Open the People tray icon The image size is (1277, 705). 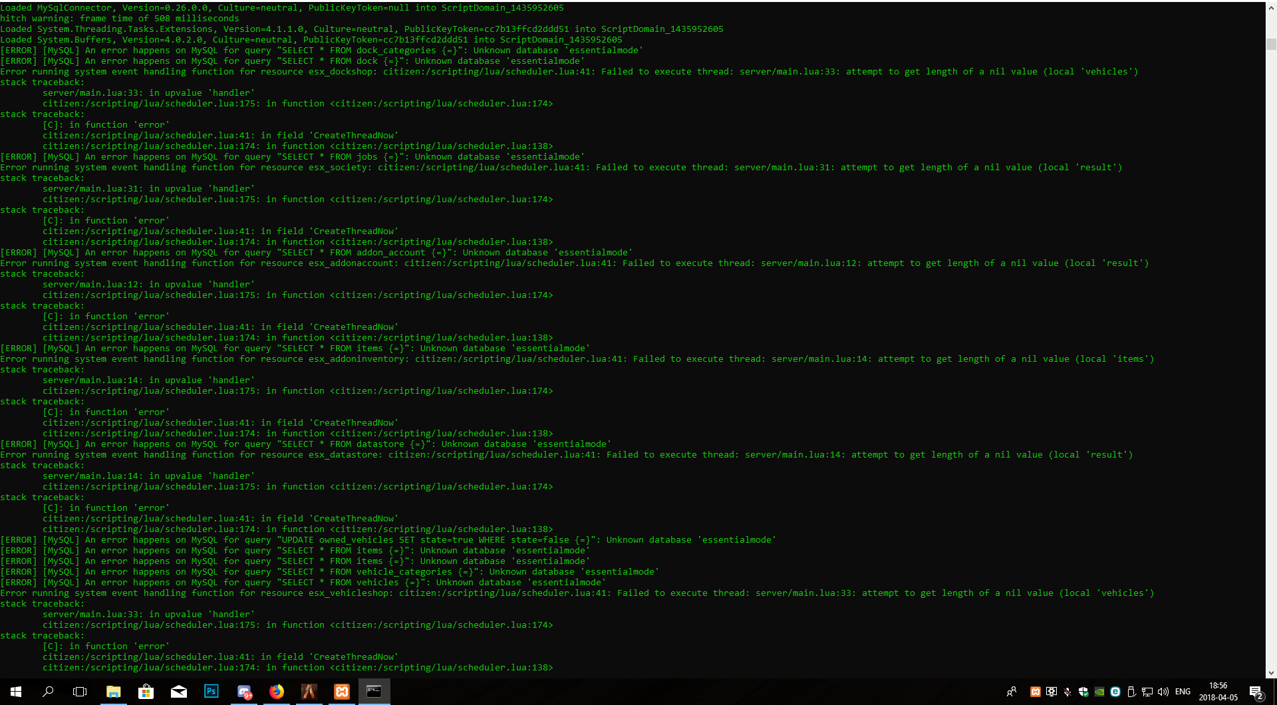pyautogui.click(x=1012, y=692)
